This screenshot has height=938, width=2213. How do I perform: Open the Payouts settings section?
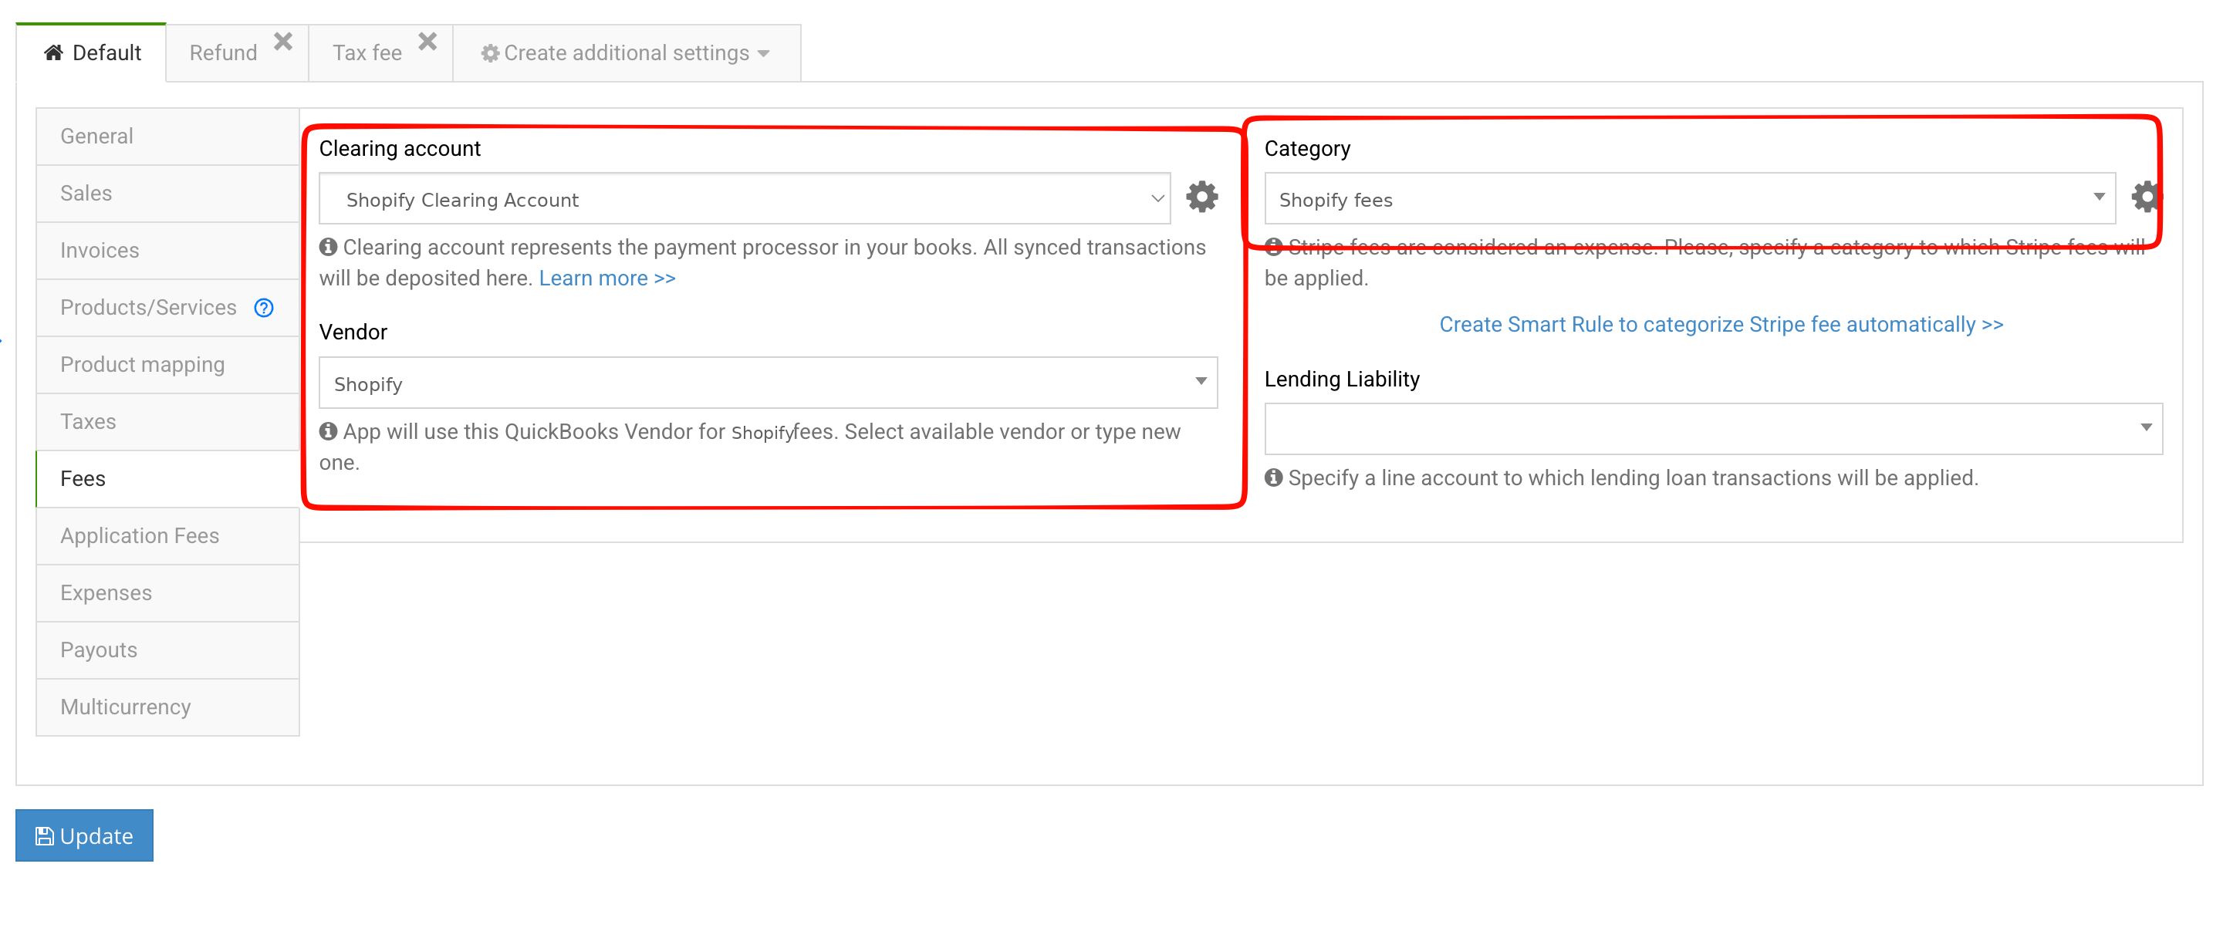pos(167,650)
